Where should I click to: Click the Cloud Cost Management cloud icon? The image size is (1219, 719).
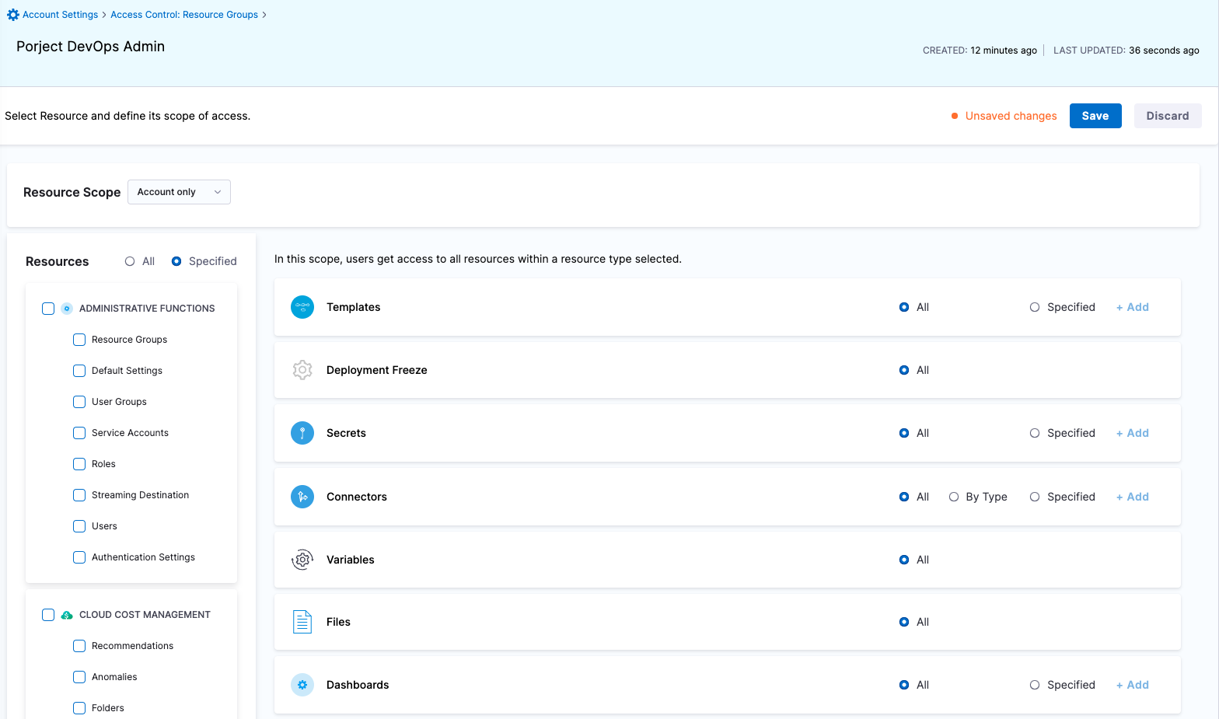(67, 615)
